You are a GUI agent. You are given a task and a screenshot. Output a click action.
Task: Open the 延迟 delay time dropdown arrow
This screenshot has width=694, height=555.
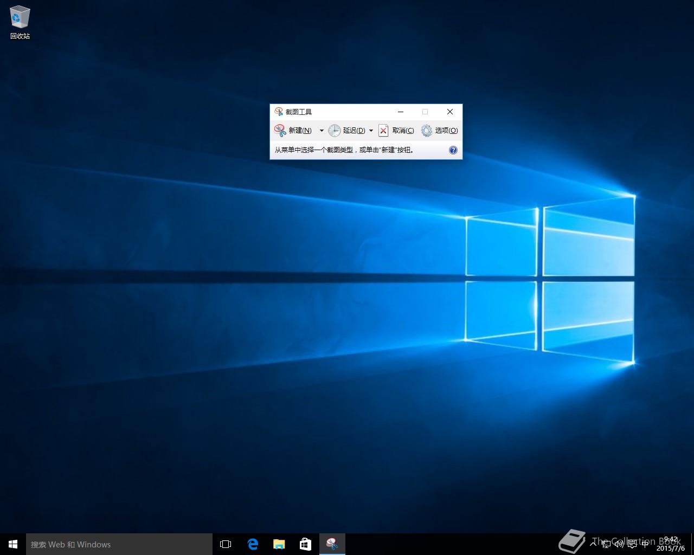tap(371, 130)
